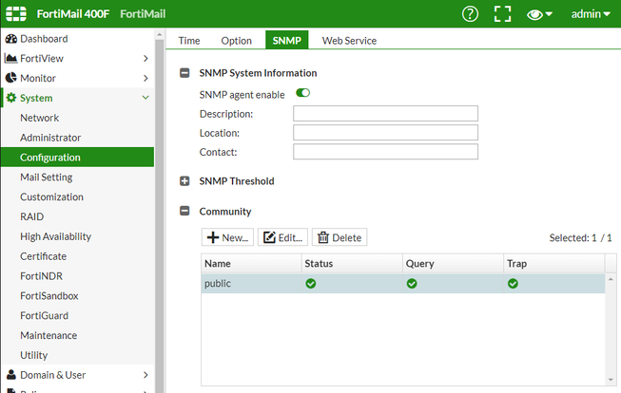
Task: Click the public community Trap checkmark
Action: point(513,283)
